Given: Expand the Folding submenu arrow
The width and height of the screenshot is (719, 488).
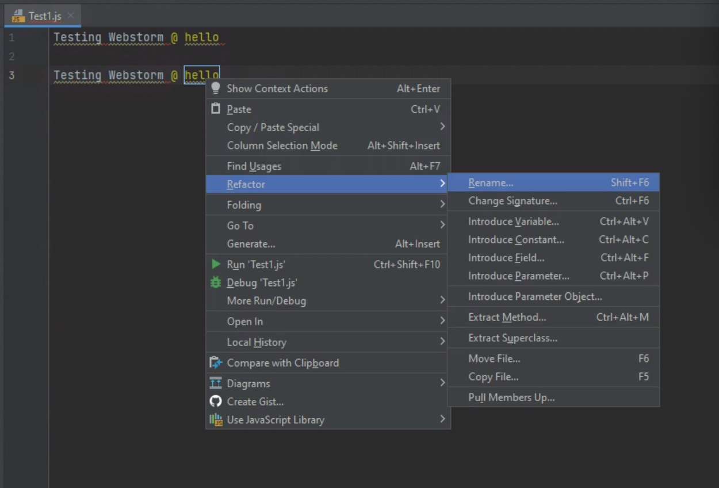Looking at the screenshot, I should pos(442,204).
